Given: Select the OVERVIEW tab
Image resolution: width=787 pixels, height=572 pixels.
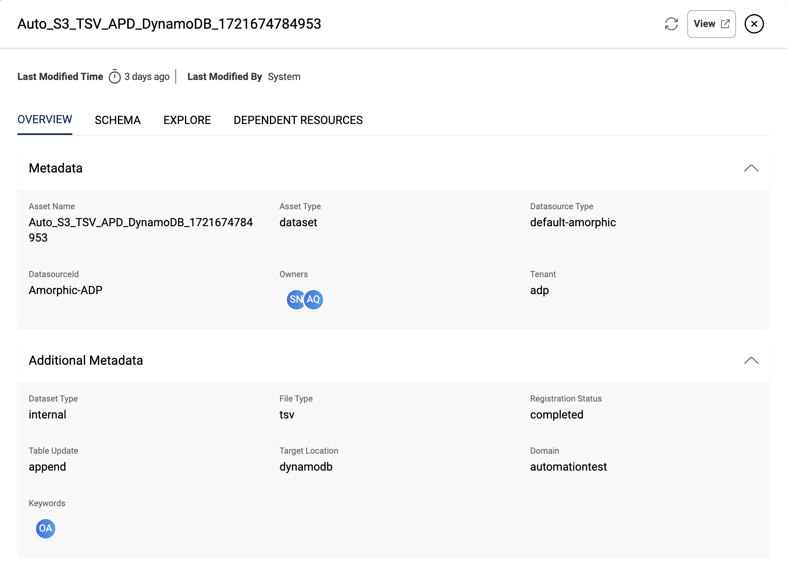Looking at the screenshot, I should click(45, 120).
